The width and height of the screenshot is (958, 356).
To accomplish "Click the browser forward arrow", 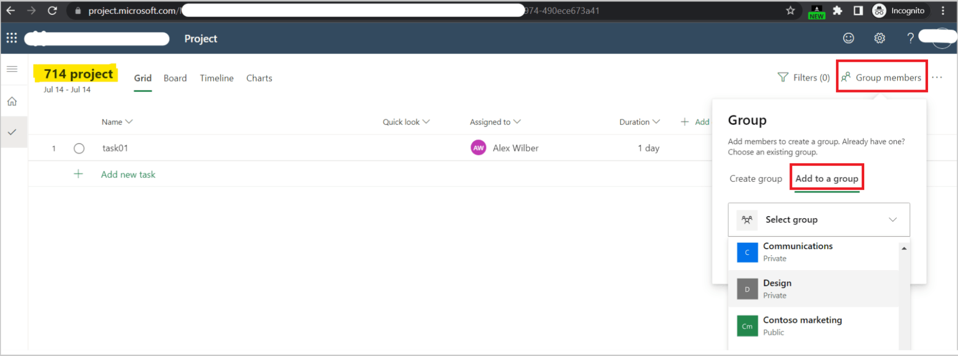I will point(31,11).
